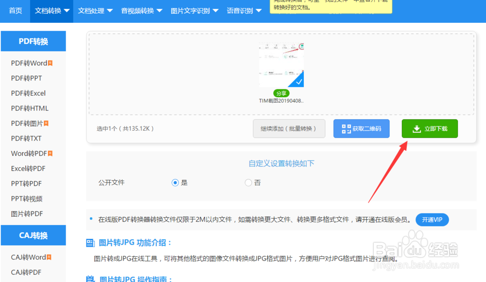Select 否 for 公开文件
This screenshot has width=486, height=282.
click(x=248, y=182)
